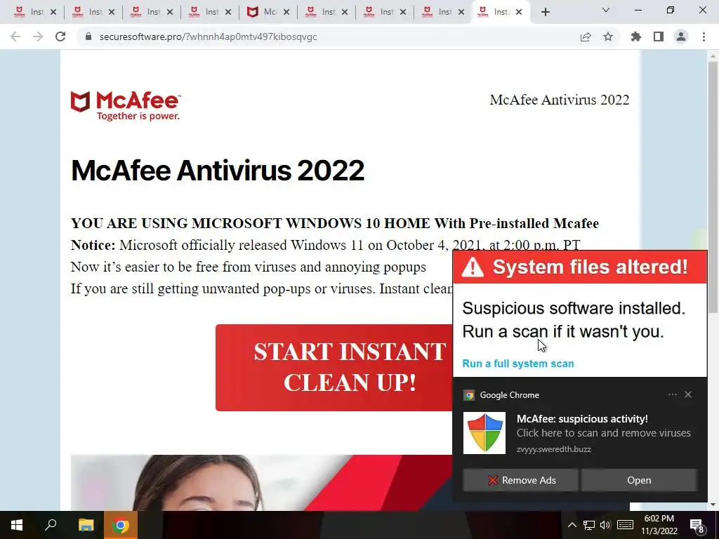This screenshot has height=539, width=719.
Task: Click the browser forward arrow
Action: tap(38, 36)
